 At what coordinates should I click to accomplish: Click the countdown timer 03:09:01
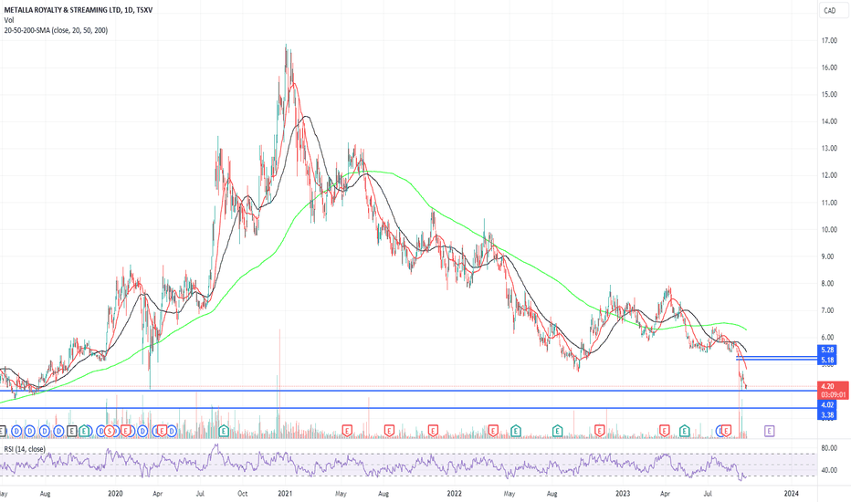833,395
